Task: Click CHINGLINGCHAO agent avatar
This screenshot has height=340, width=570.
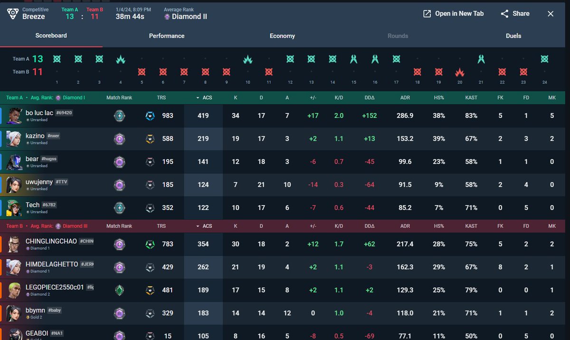Action: tap(13, 244)
